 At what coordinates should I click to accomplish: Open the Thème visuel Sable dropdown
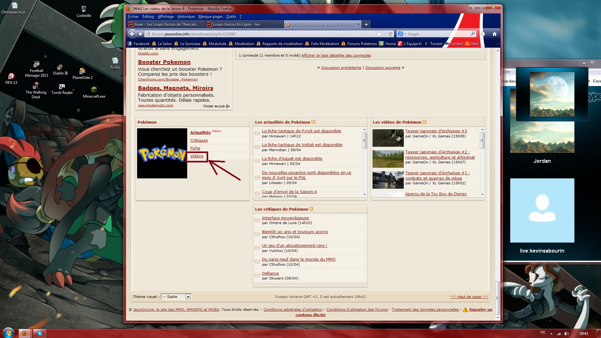point(176,297)
